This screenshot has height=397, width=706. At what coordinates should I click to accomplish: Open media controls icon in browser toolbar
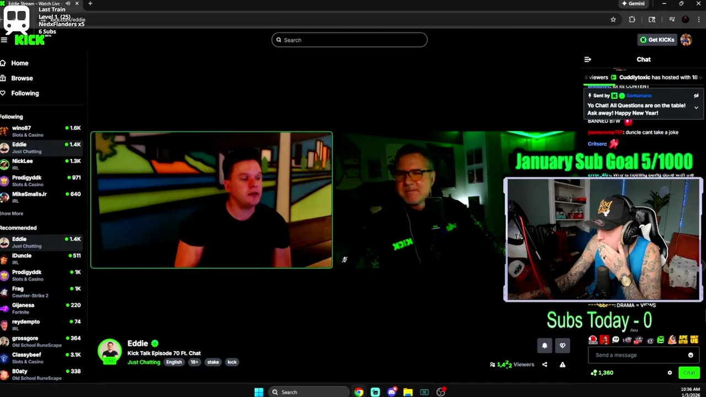(x=672, y=19)
